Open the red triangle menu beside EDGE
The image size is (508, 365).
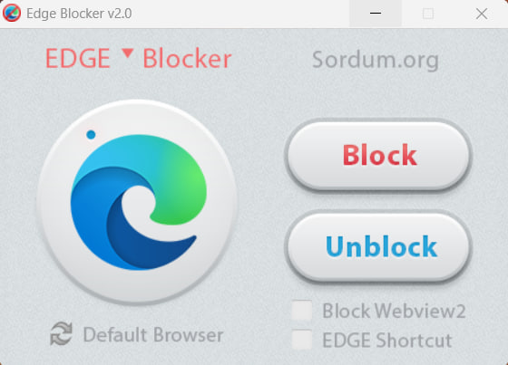pyautogui.click(x=128, y=53)
